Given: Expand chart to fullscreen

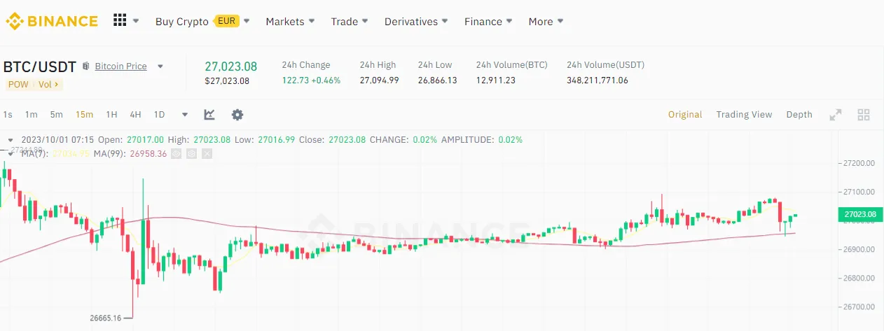Looking at the screenshot, I should 836,115.
